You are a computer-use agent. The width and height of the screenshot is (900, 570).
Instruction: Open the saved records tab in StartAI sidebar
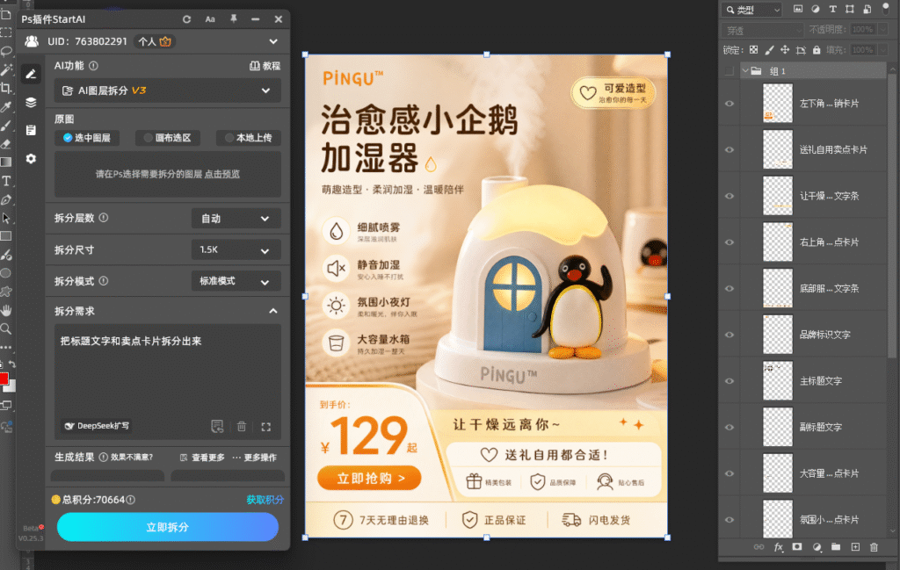pos(31,130)
